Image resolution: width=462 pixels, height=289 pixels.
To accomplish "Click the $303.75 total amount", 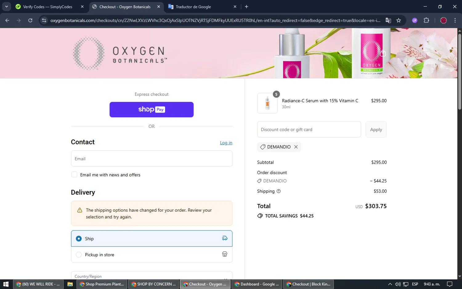I will click(376, 206).
